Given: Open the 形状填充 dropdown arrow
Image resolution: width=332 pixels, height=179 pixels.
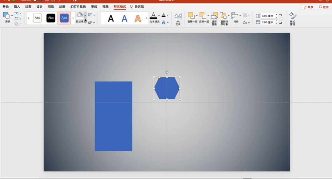Looking at the screenshot, I should (x=85, y=15).
